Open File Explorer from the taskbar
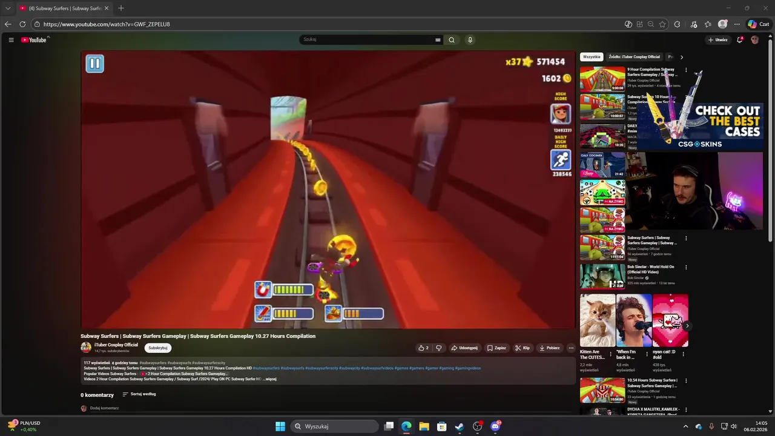Screen dimensions: 775x436 tap(424, 426)
